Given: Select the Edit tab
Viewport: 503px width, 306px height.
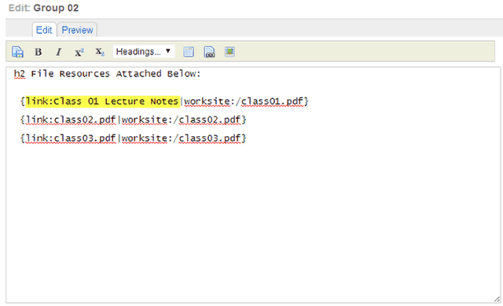Looking at the screenshot, I should (x=44, y=30).
